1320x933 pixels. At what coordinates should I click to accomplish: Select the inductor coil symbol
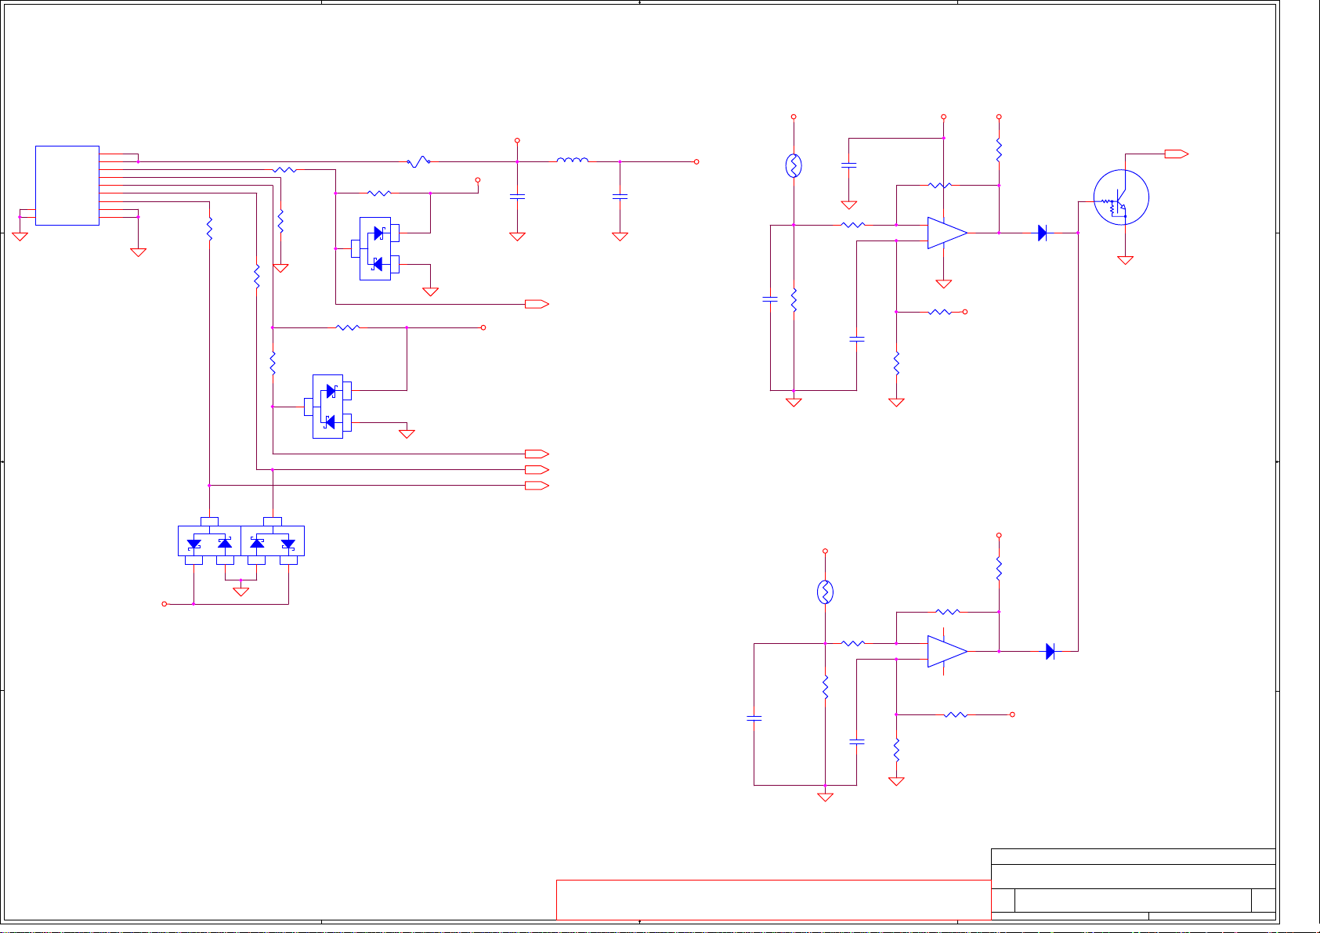click(x=573, y=161)
